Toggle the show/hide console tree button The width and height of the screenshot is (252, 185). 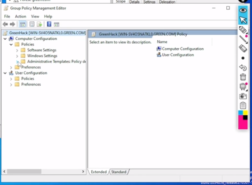pos(23,24)
